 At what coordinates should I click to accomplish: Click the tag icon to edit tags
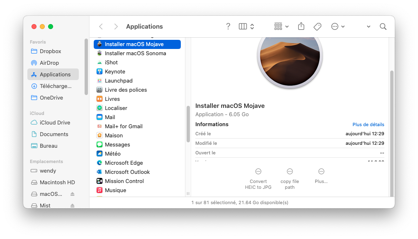click(x=318, y=27)
